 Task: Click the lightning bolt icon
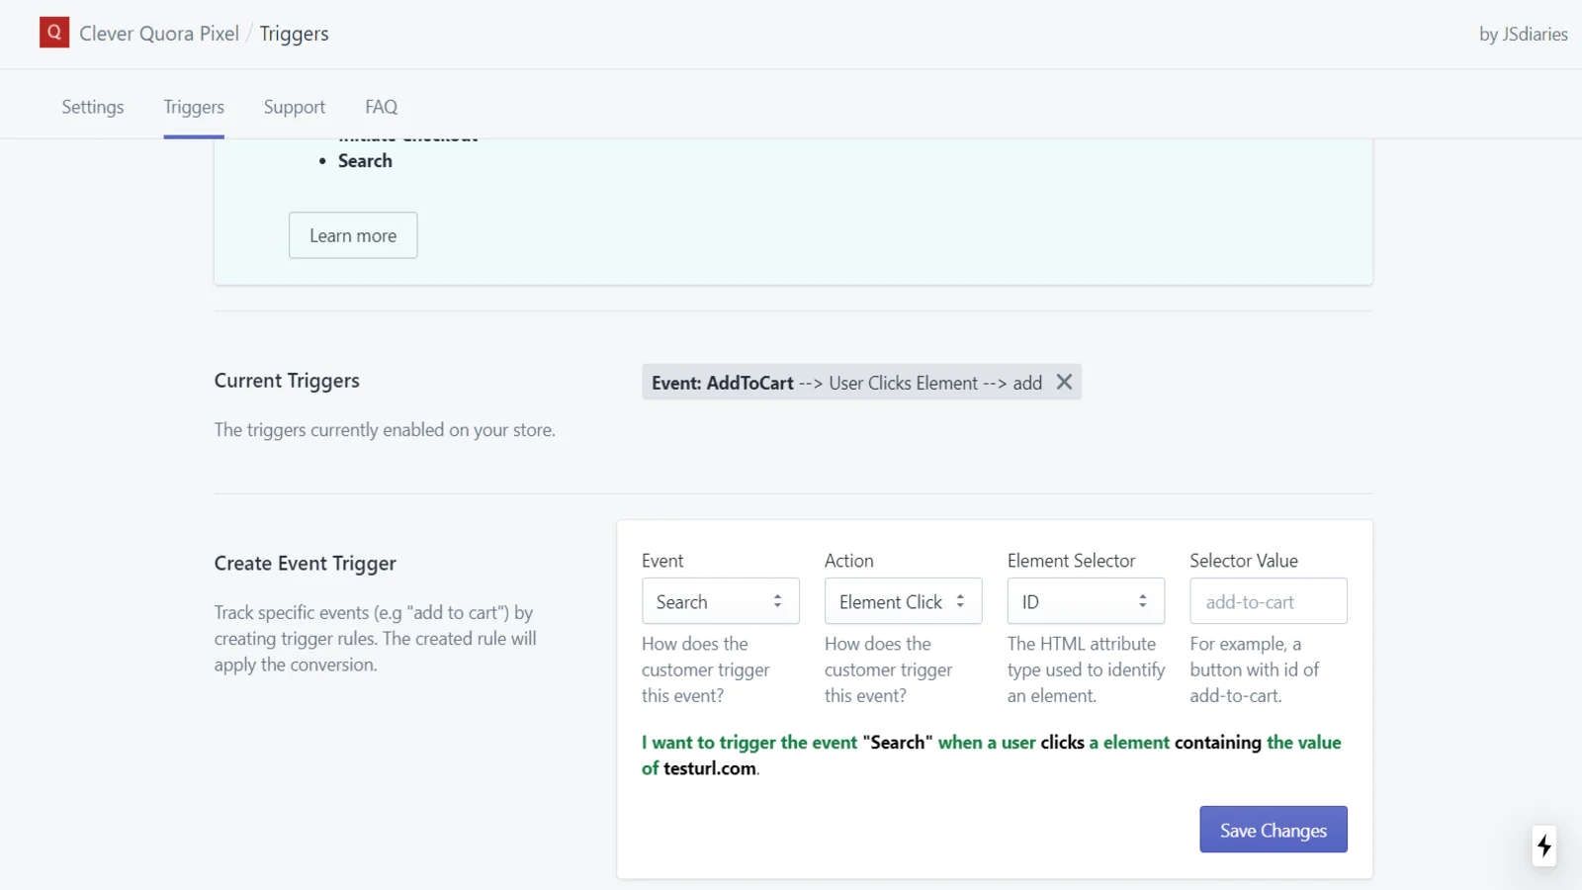tap(1543, 846)
